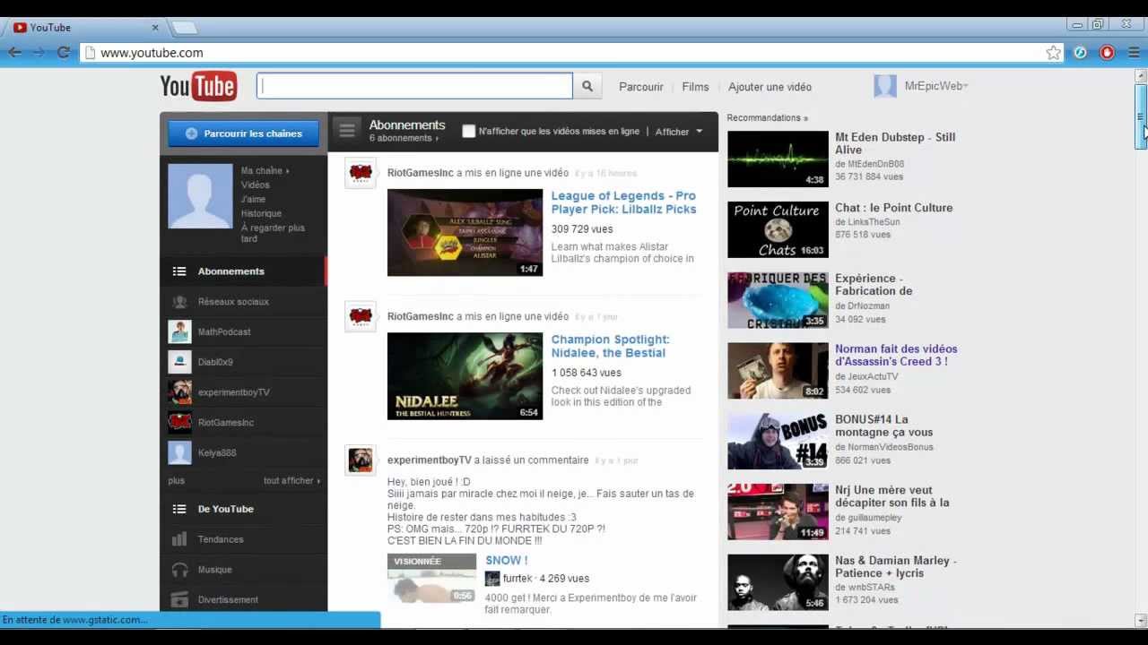
Task: Open "À regarder plus tard" link
Action: coord(273,234)
